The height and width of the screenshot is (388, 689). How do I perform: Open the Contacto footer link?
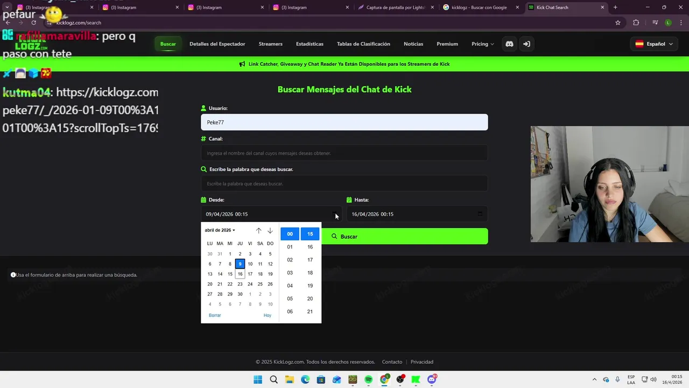392,362
